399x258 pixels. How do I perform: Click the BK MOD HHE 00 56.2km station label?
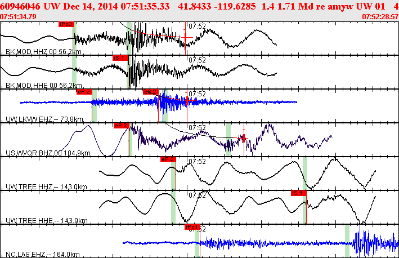pos(44,85)
